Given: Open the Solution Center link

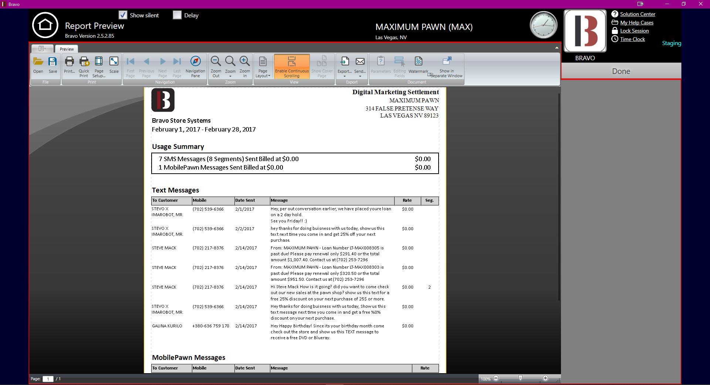Looking at the screenshot, I should tap(638, 14).
